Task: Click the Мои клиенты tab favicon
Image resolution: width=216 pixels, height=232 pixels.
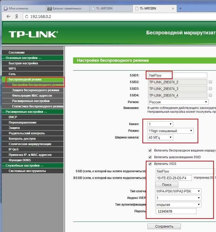Action: [6, 8]
